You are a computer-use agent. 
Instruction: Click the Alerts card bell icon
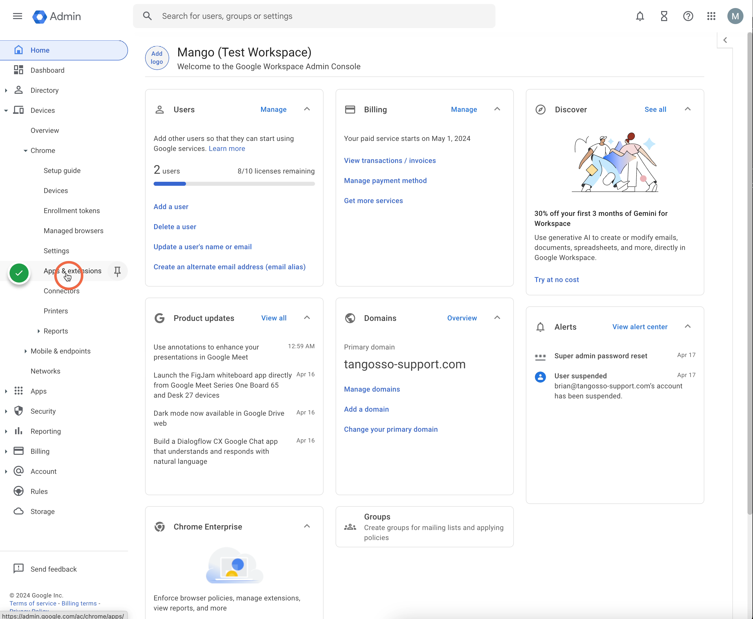click(x=540, y=327)
